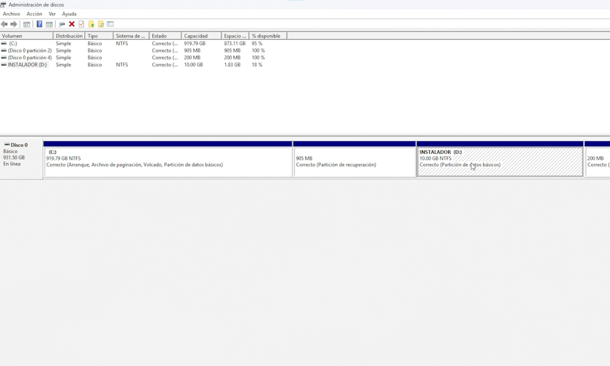Sort by the Distribución column header
Viewport: 610px width, 366px height.
coord(69,36)
